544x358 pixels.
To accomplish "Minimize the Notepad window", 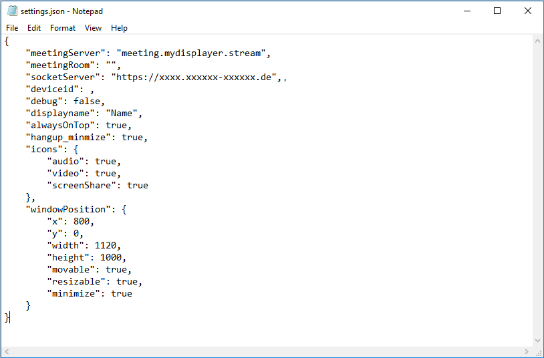I will [467, 11].
